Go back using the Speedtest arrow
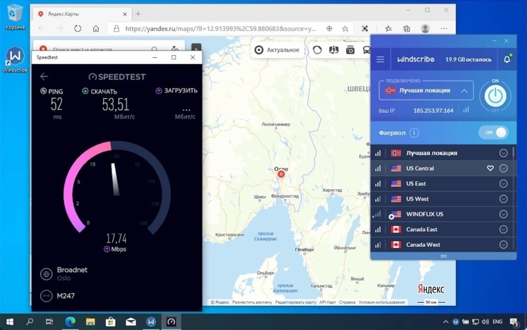Viewport: 527px width, 330px height. coord(44,76)
